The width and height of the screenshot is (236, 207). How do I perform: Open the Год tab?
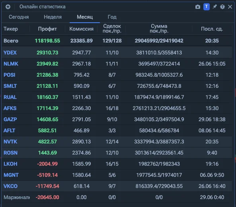point(112,17)
